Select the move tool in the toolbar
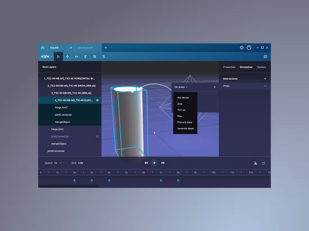 coord(67,57)
